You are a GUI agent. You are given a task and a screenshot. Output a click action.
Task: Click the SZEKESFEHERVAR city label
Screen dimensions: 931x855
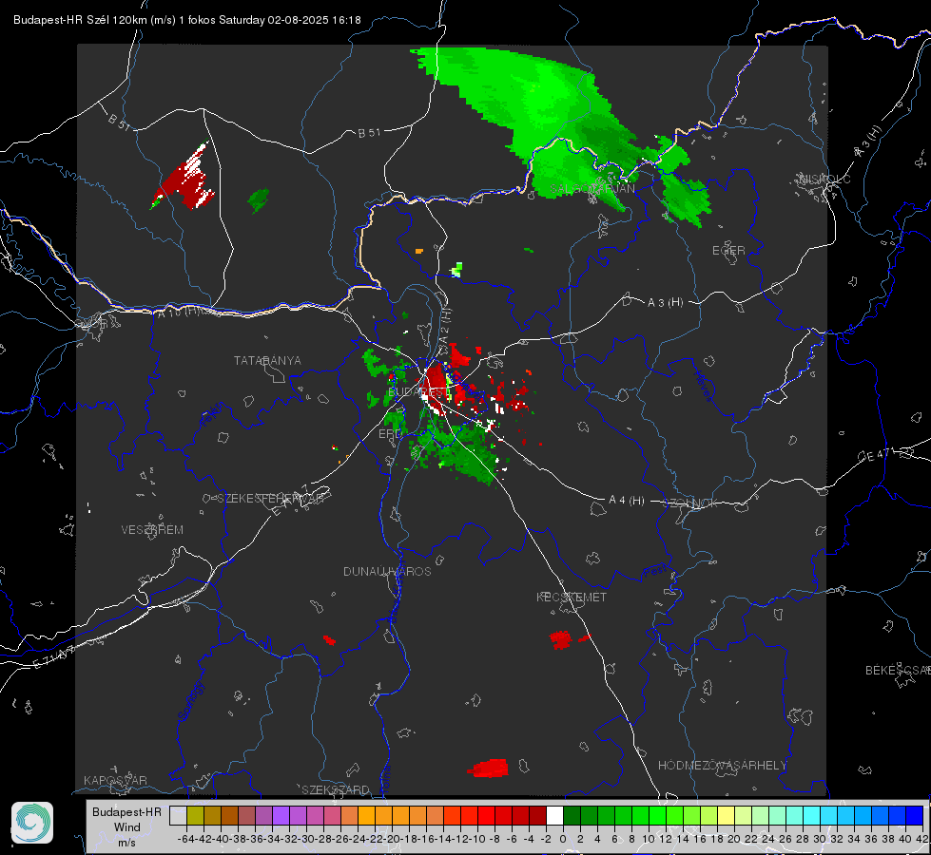point(273,499)
